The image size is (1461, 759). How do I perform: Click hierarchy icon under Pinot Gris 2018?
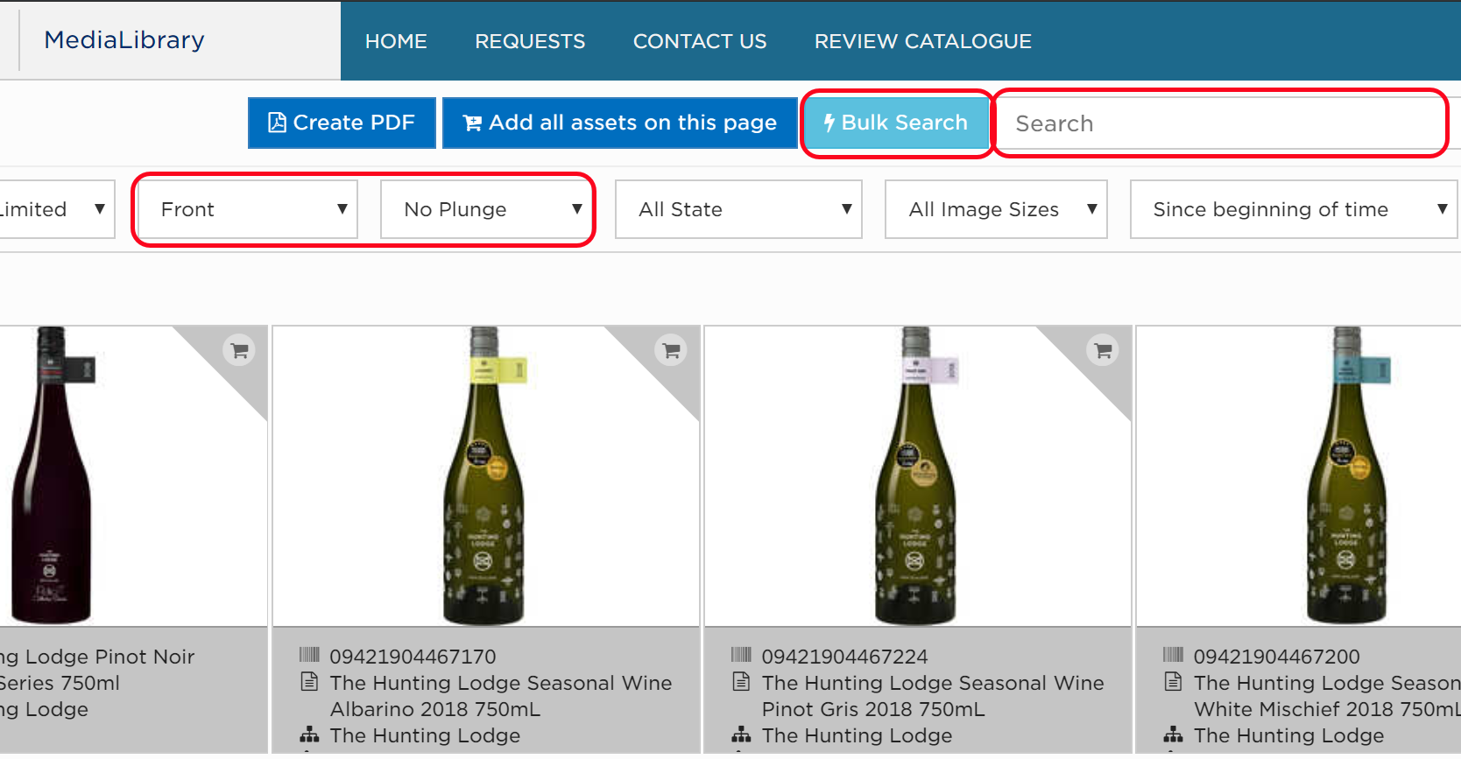741,734
